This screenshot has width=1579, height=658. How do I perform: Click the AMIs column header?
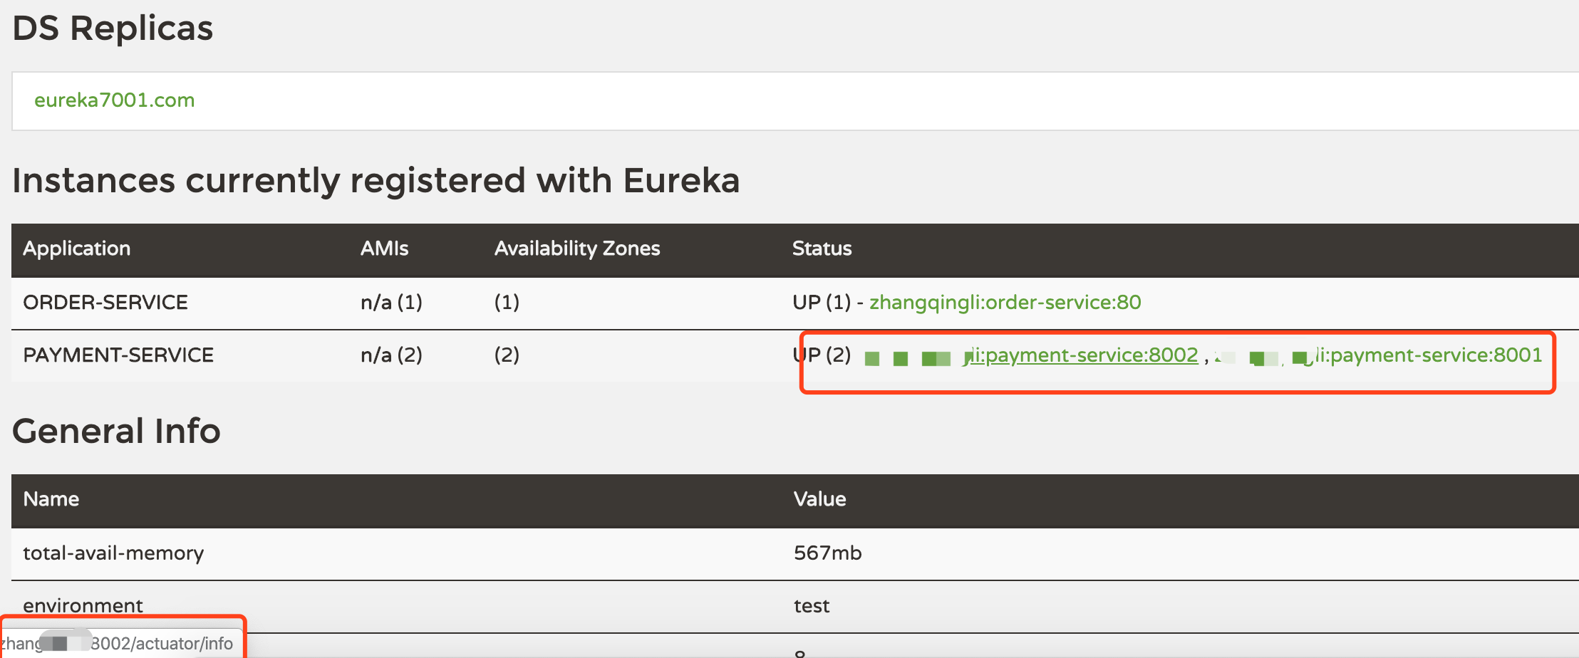tap(384, 249)
